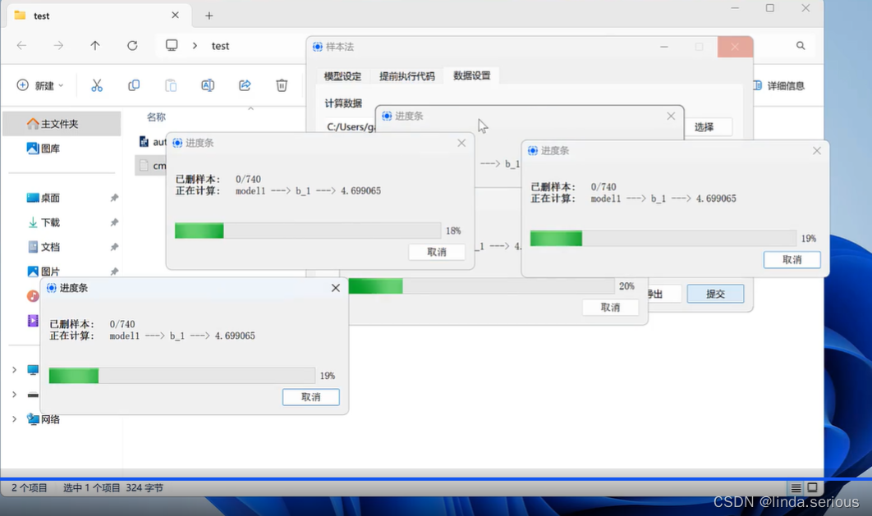Click the This PC monitor icon in address bar
This screenshot has width=872, height=516.
(x=172, y=46)
